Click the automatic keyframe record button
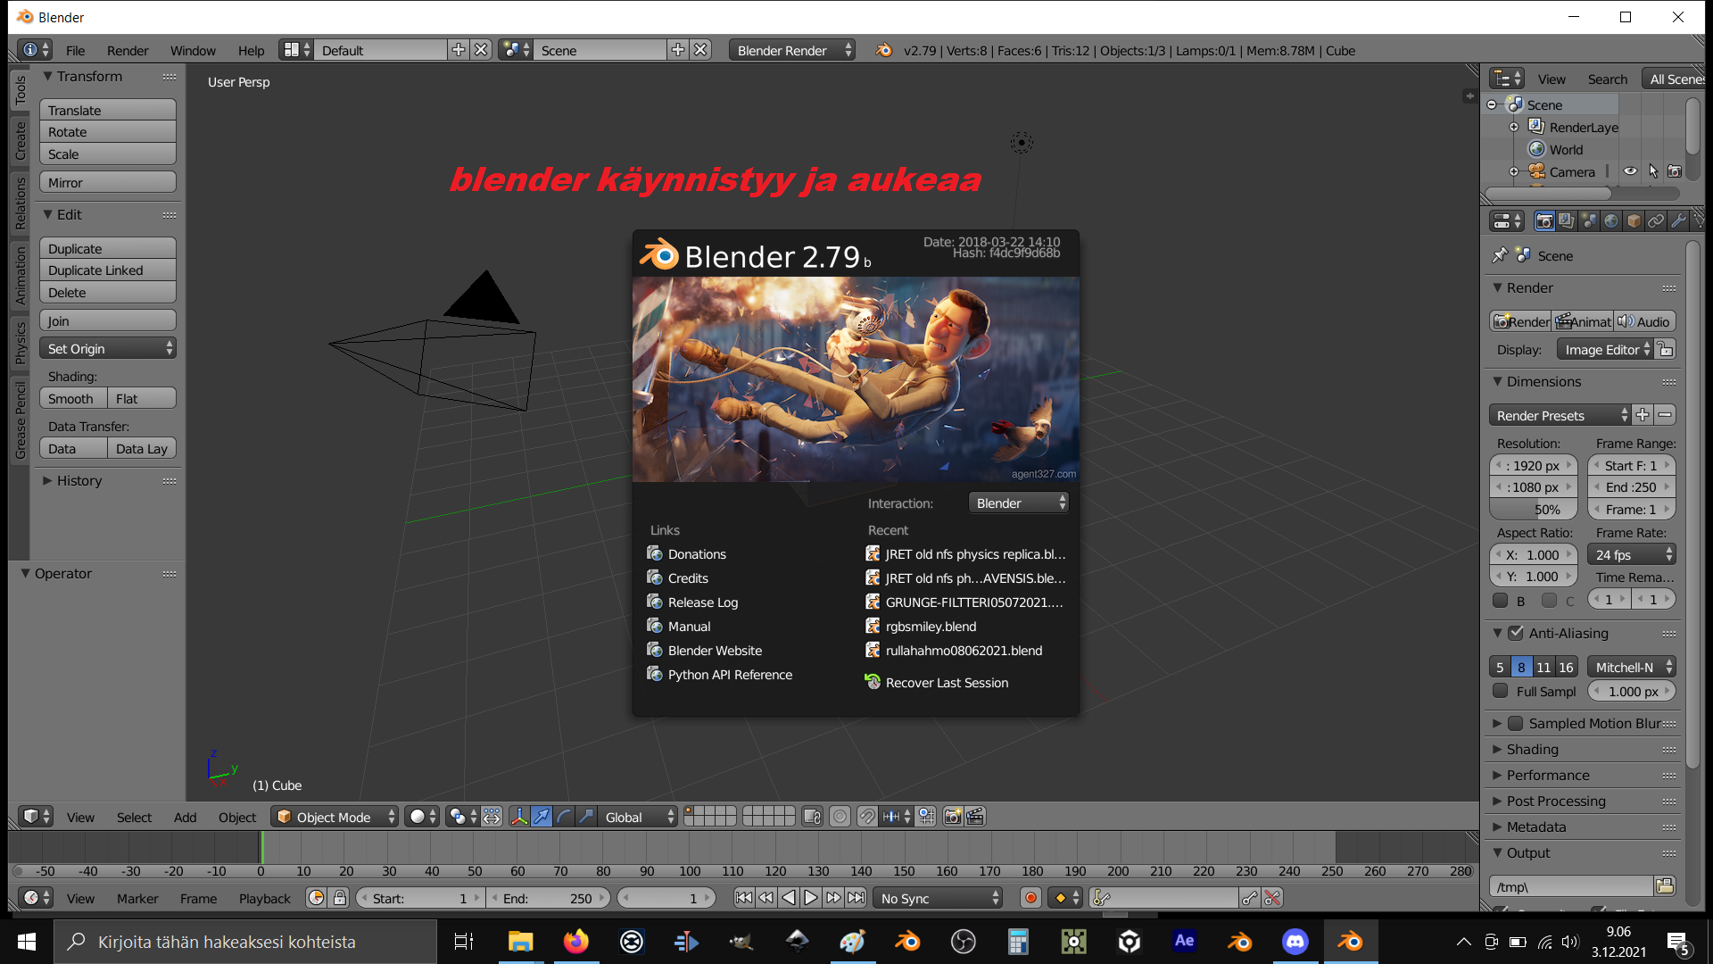Viewport: 1713px width, 964px height. click(x=1030, y=898)
